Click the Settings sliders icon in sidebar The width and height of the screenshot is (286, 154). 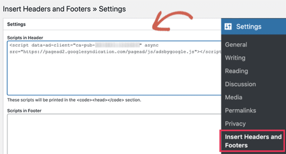[228, 27]
